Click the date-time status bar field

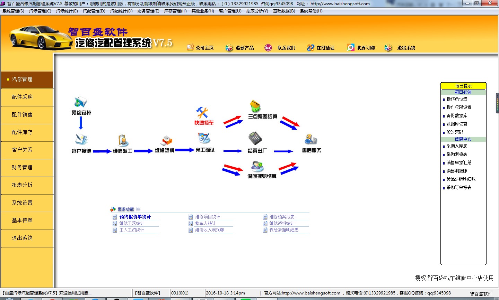click(232, 293)
